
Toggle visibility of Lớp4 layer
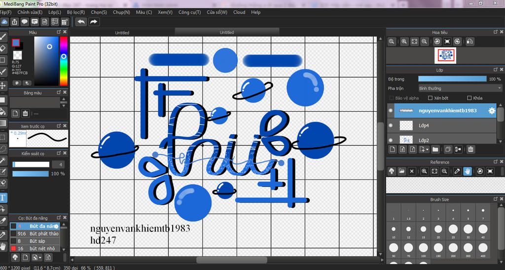coord(391,125)
